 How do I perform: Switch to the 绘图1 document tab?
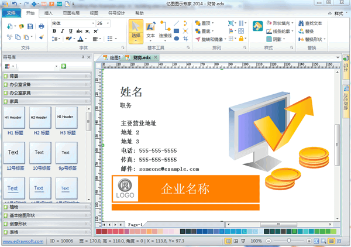112,57
